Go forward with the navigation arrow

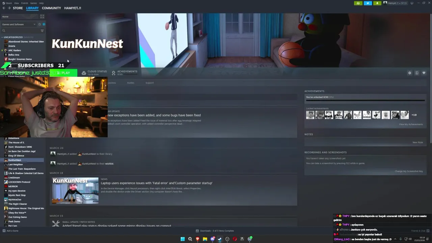(x=9, y=8)
